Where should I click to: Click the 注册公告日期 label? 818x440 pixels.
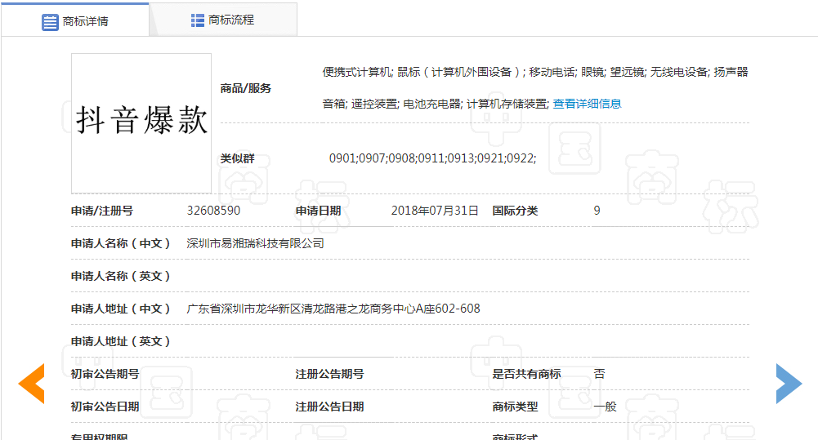point(329,407)
